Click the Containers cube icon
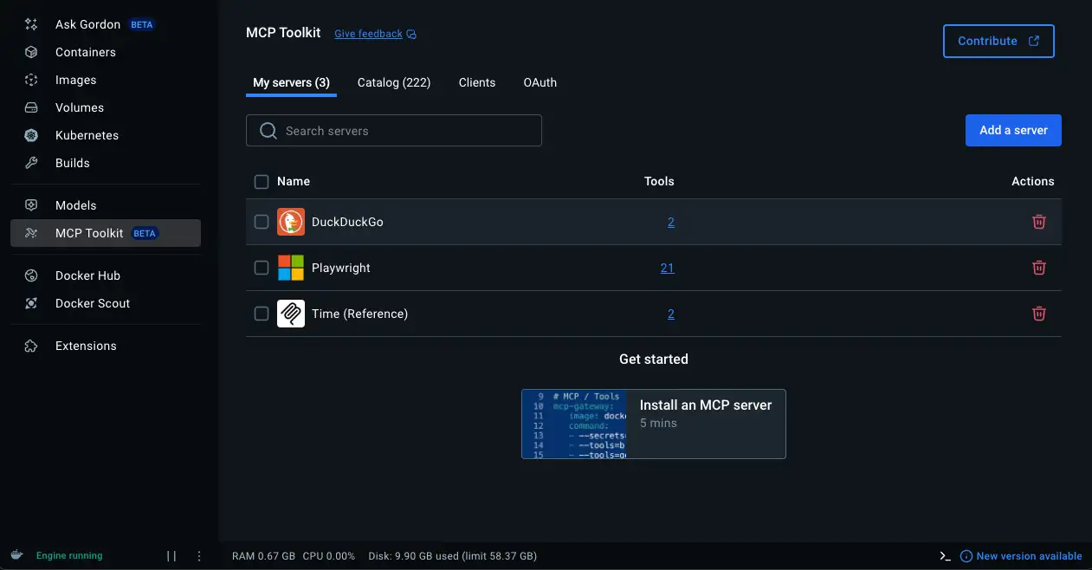This screenshot has height=570, width=1092. 31,52
